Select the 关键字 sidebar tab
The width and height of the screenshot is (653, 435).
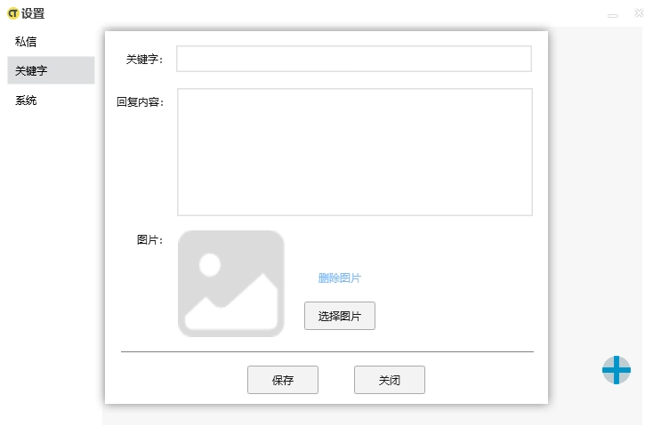pyautogui.click(x=51, y=70)
